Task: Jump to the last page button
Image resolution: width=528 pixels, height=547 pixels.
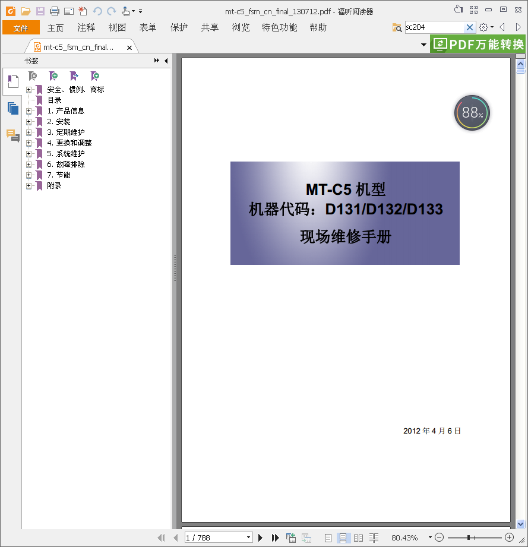Action: coord(275,537)
